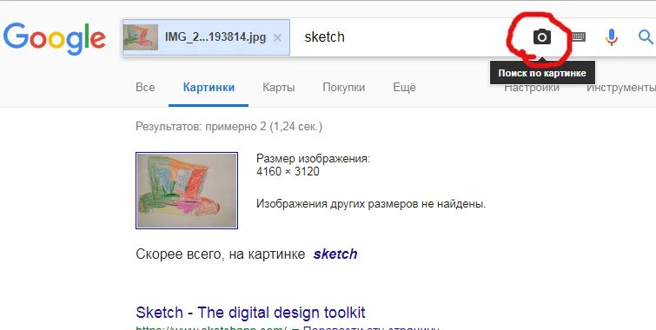
Task: Click the 4160 × 3120 size text
Action: pyautogui.click(x=288, y=171)
